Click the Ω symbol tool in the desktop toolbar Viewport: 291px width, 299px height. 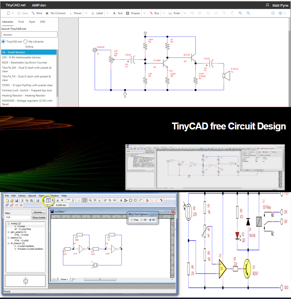tap(84, 200)
